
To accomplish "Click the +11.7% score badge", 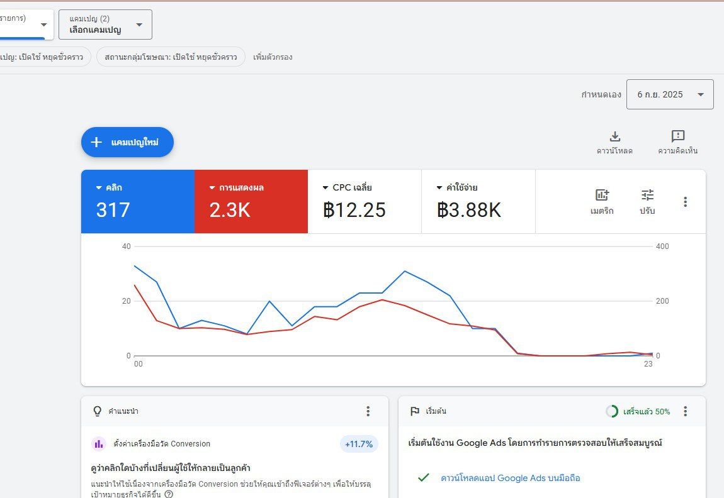I will pyautogui.click(x=359, y=444).
